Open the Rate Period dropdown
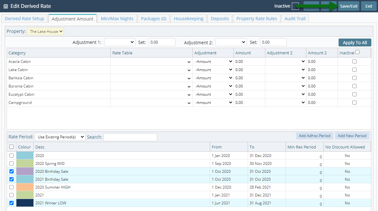 coord(60,137)
